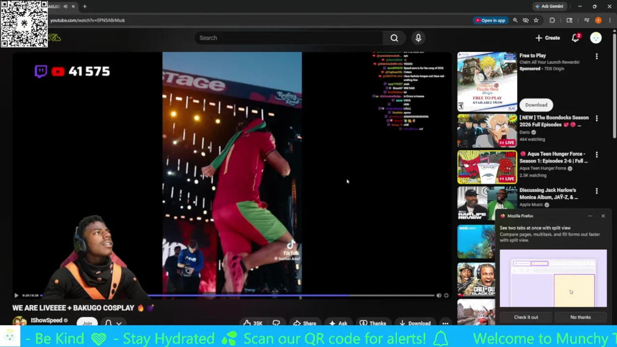The width and height of the screenshot is (617, 347).
Task: Open a new tab with plus button
Action: [x=84, y=6]
